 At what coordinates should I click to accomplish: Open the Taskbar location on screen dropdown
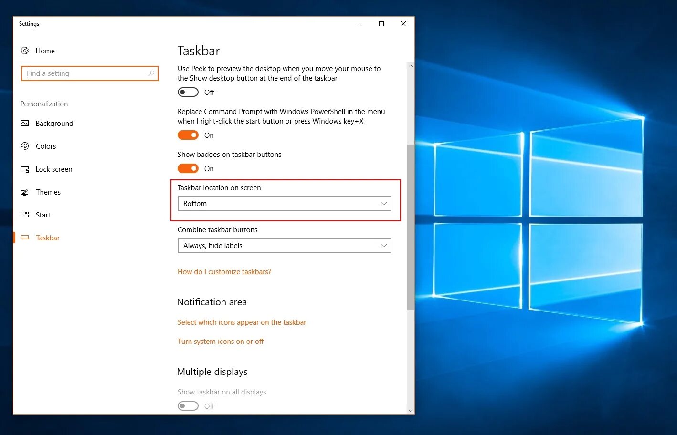pos(284,204)
